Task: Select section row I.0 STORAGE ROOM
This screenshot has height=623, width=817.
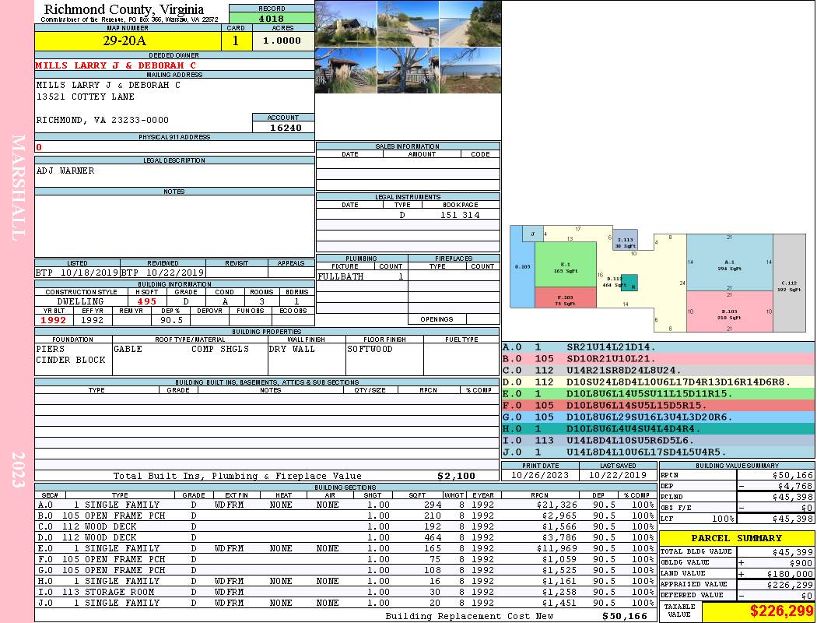Action: pos(345,592)
